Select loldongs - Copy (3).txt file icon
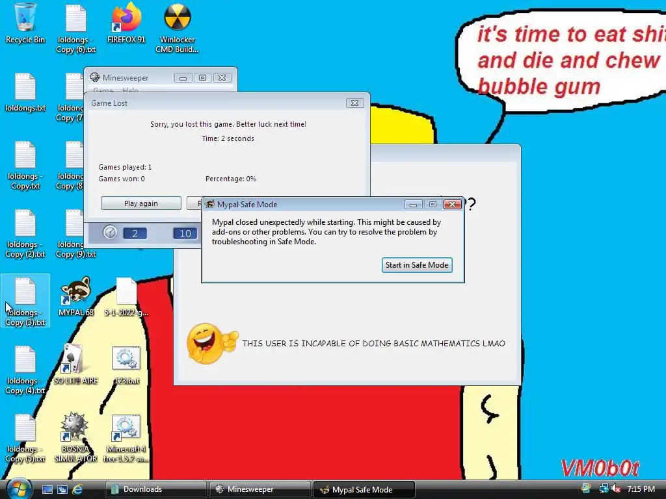The image size is (666, 499). 25,301
